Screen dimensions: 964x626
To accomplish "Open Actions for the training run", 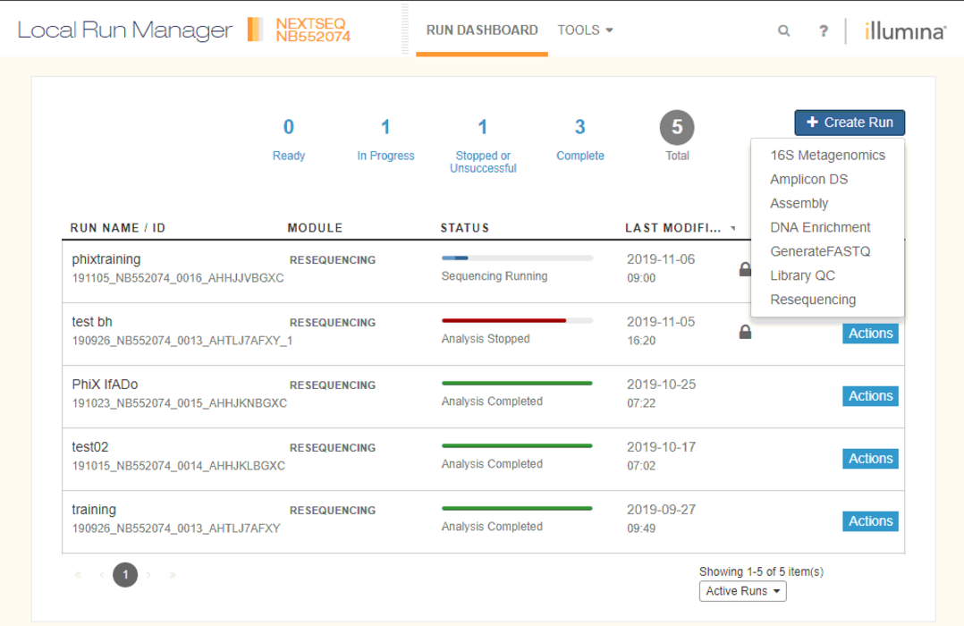I will 869,521.
